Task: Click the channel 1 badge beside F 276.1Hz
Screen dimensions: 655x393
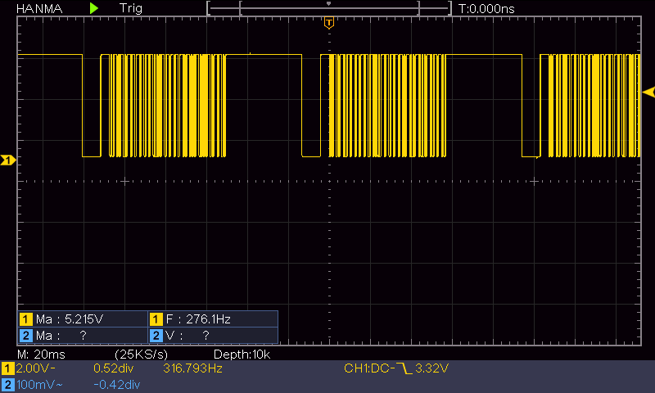Action: pyautogui.click(x=156, y=319)
